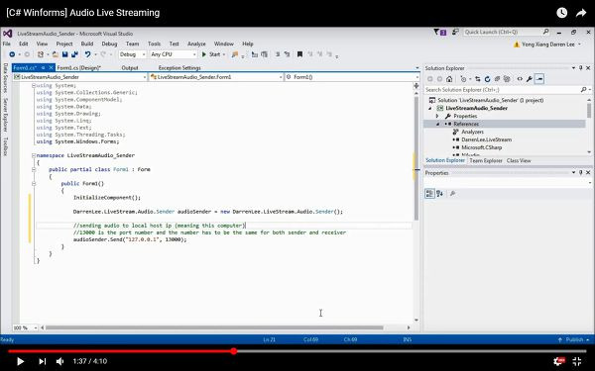Image resolution: width=595 pixels, height=371 pixels.
Task: Click the Save icon in the toolbar
Action: pos(64,54)
